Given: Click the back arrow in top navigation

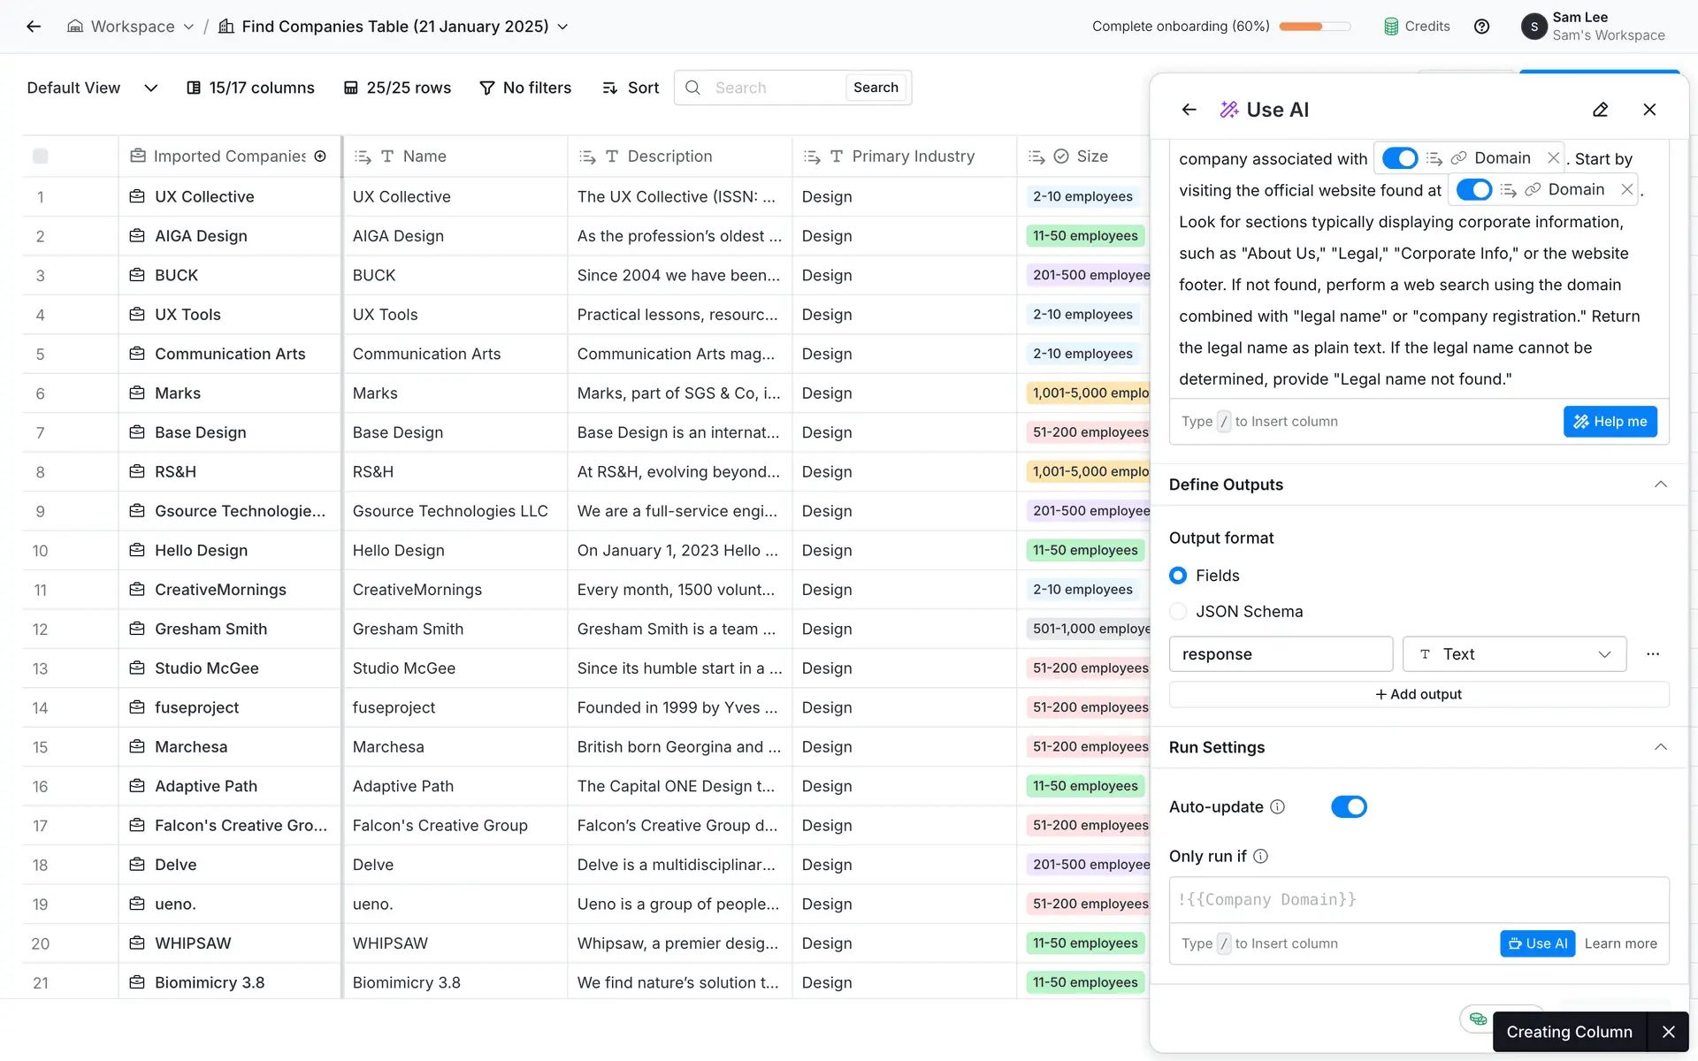Looking at the screenshot, I should (34, 27).
